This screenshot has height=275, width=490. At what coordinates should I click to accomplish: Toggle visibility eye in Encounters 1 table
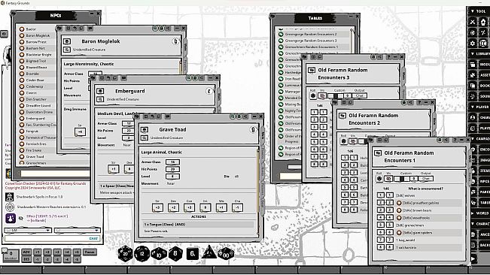pos(388,179)
